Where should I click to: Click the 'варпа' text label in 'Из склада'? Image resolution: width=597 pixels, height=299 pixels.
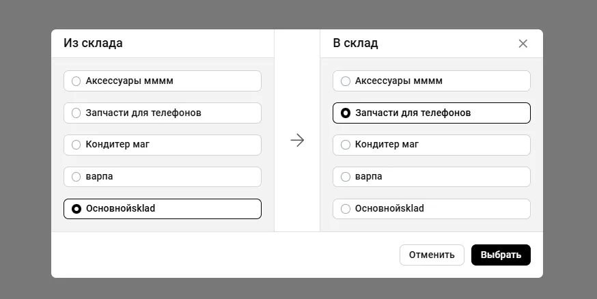point(100,177)
